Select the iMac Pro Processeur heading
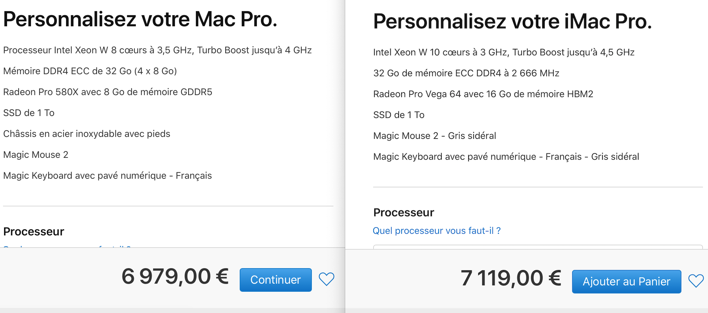Viewport: 708px width, 313px height. click(404, 212)
